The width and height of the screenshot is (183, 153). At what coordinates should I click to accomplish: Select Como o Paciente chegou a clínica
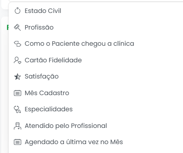tap(96, 44)
